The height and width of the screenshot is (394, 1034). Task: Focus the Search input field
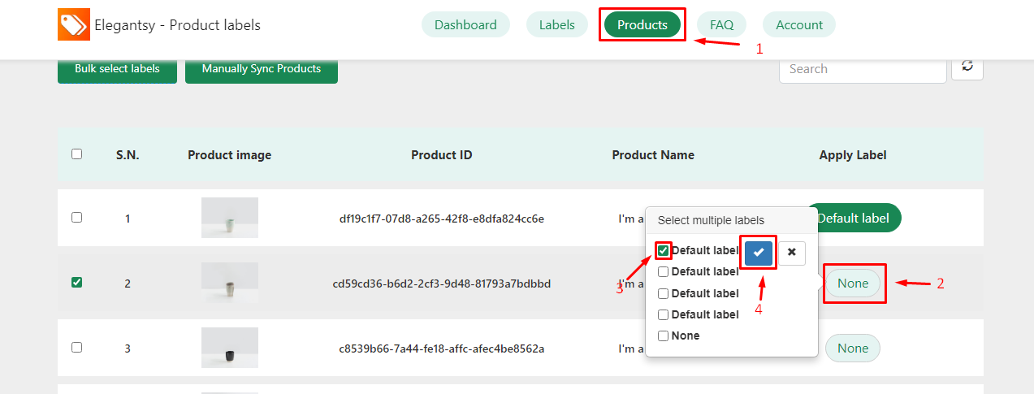point(863,69)
